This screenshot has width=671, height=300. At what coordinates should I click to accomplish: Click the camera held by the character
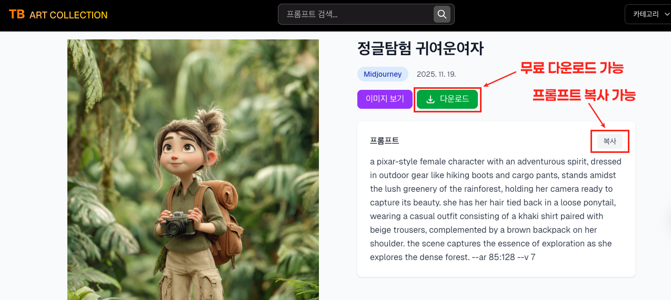click(x=178, y=224)
